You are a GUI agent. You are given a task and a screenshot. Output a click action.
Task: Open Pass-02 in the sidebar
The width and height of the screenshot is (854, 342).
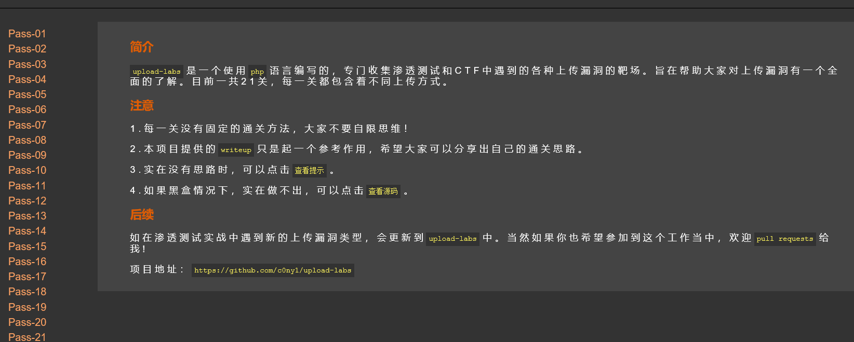click(x=27, y=49)
